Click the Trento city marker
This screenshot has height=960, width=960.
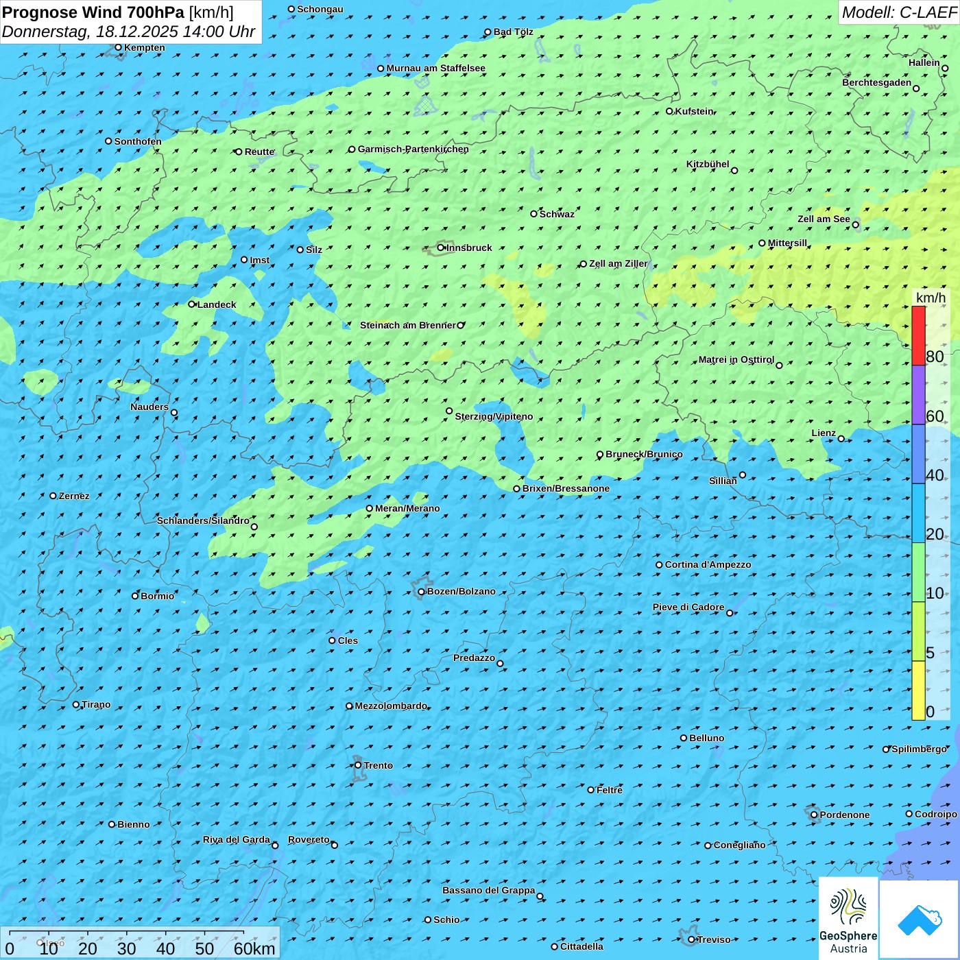[358, 765]
